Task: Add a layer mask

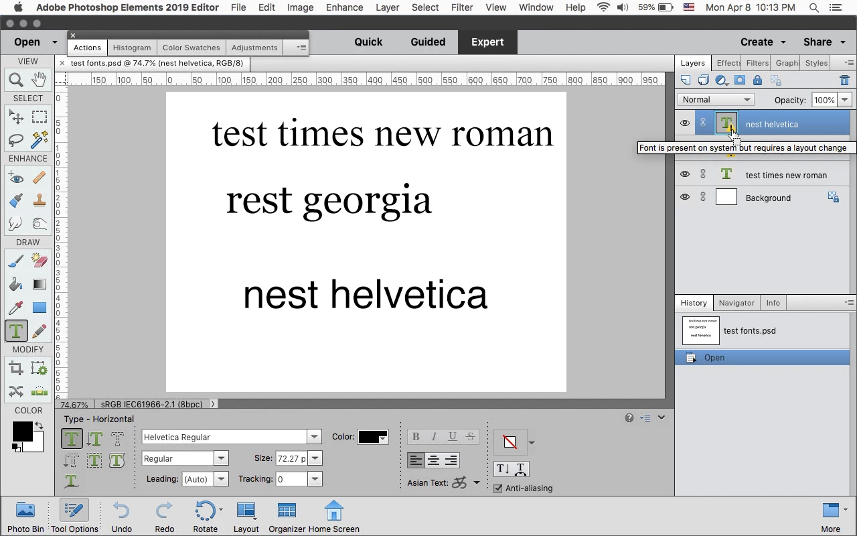Action: click(x=739, y=80)
